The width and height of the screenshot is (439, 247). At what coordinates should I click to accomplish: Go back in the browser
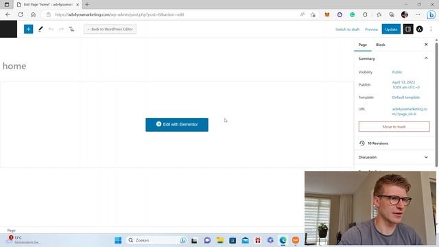point(8,14)
